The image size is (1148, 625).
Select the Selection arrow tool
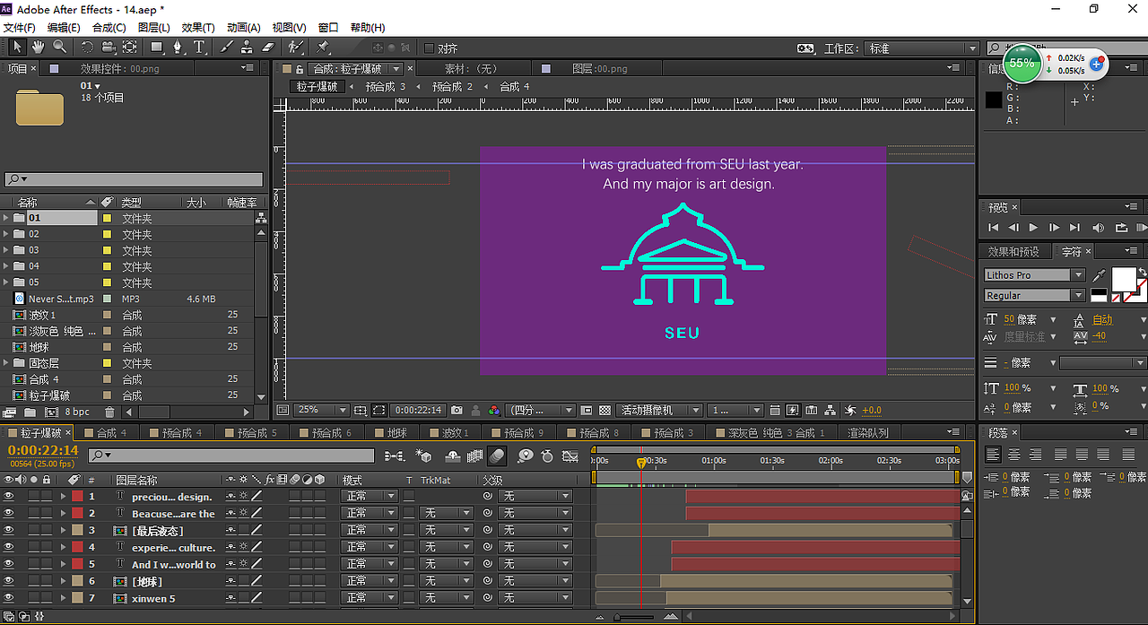[17, 48]
